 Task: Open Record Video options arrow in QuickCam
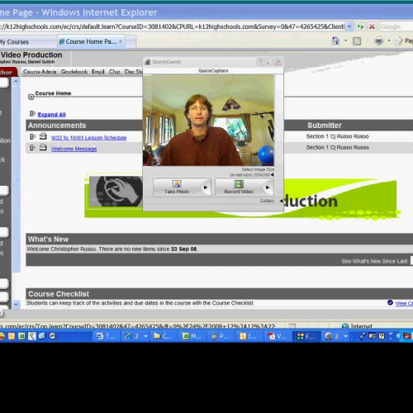click(x=267, y=188)
